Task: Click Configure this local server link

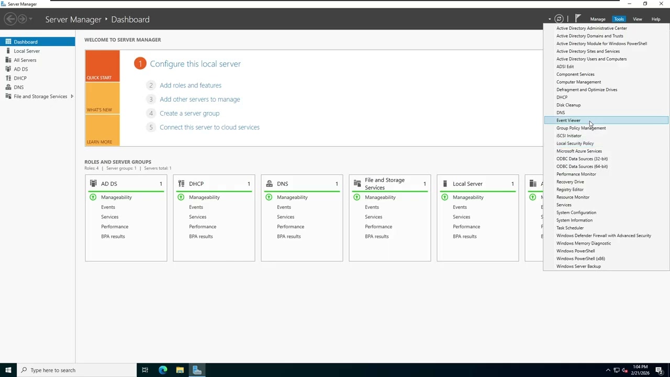Action: [x=195, y=64]
